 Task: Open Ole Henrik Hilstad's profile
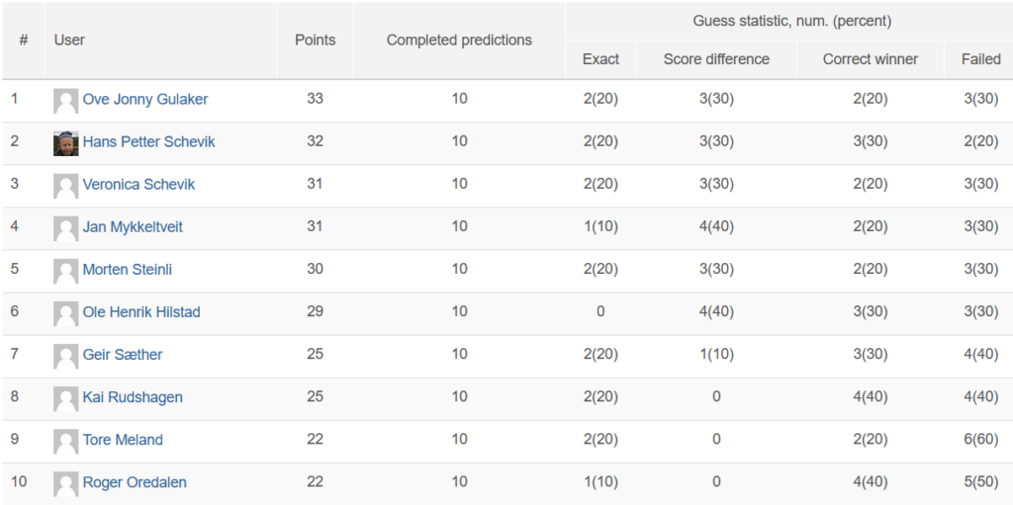click(x=141, y=312)
